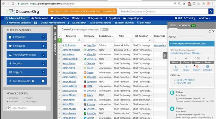This screenshot has height=119, width=216.
Task: Expand the Technology Products filter category
Action: coord(27,54)
